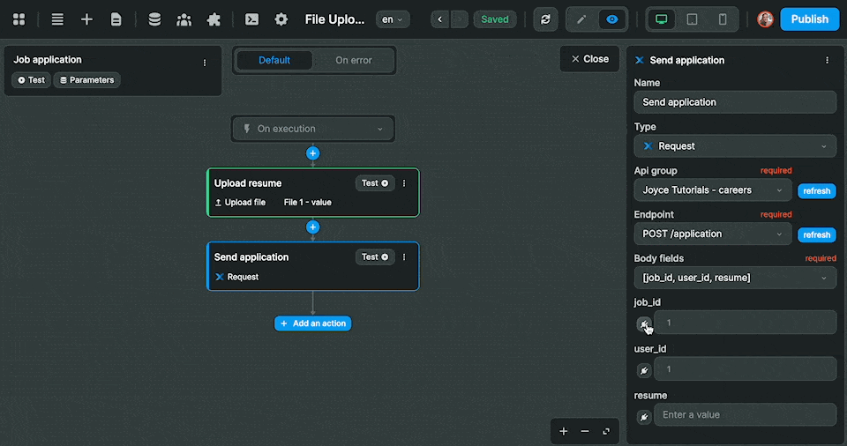Click Add an action button
The image size is (847, 446).
point(313,323)
